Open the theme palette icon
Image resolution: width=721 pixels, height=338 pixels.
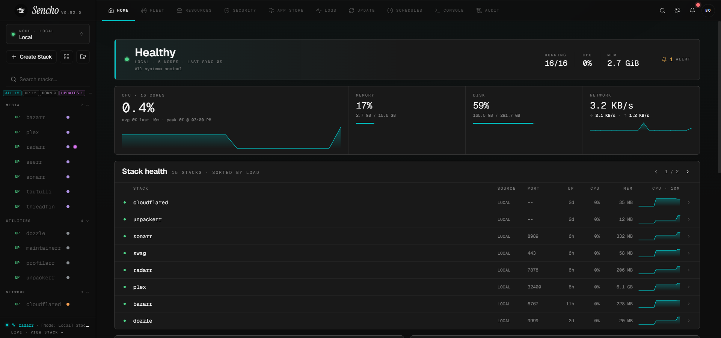click(677, 11)
